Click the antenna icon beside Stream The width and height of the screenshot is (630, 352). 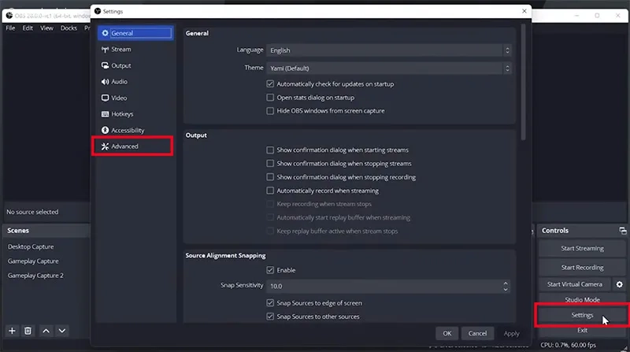(105, 50)
